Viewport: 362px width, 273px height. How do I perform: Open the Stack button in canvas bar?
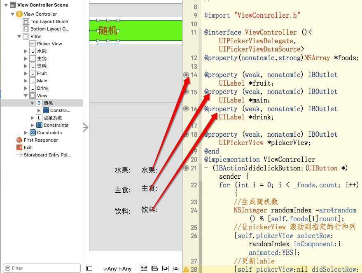point(144,268)
